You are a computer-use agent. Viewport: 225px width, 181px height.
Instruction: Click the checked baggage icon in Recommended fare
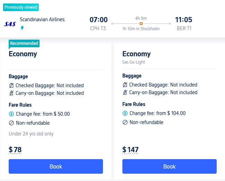[11, 85]
